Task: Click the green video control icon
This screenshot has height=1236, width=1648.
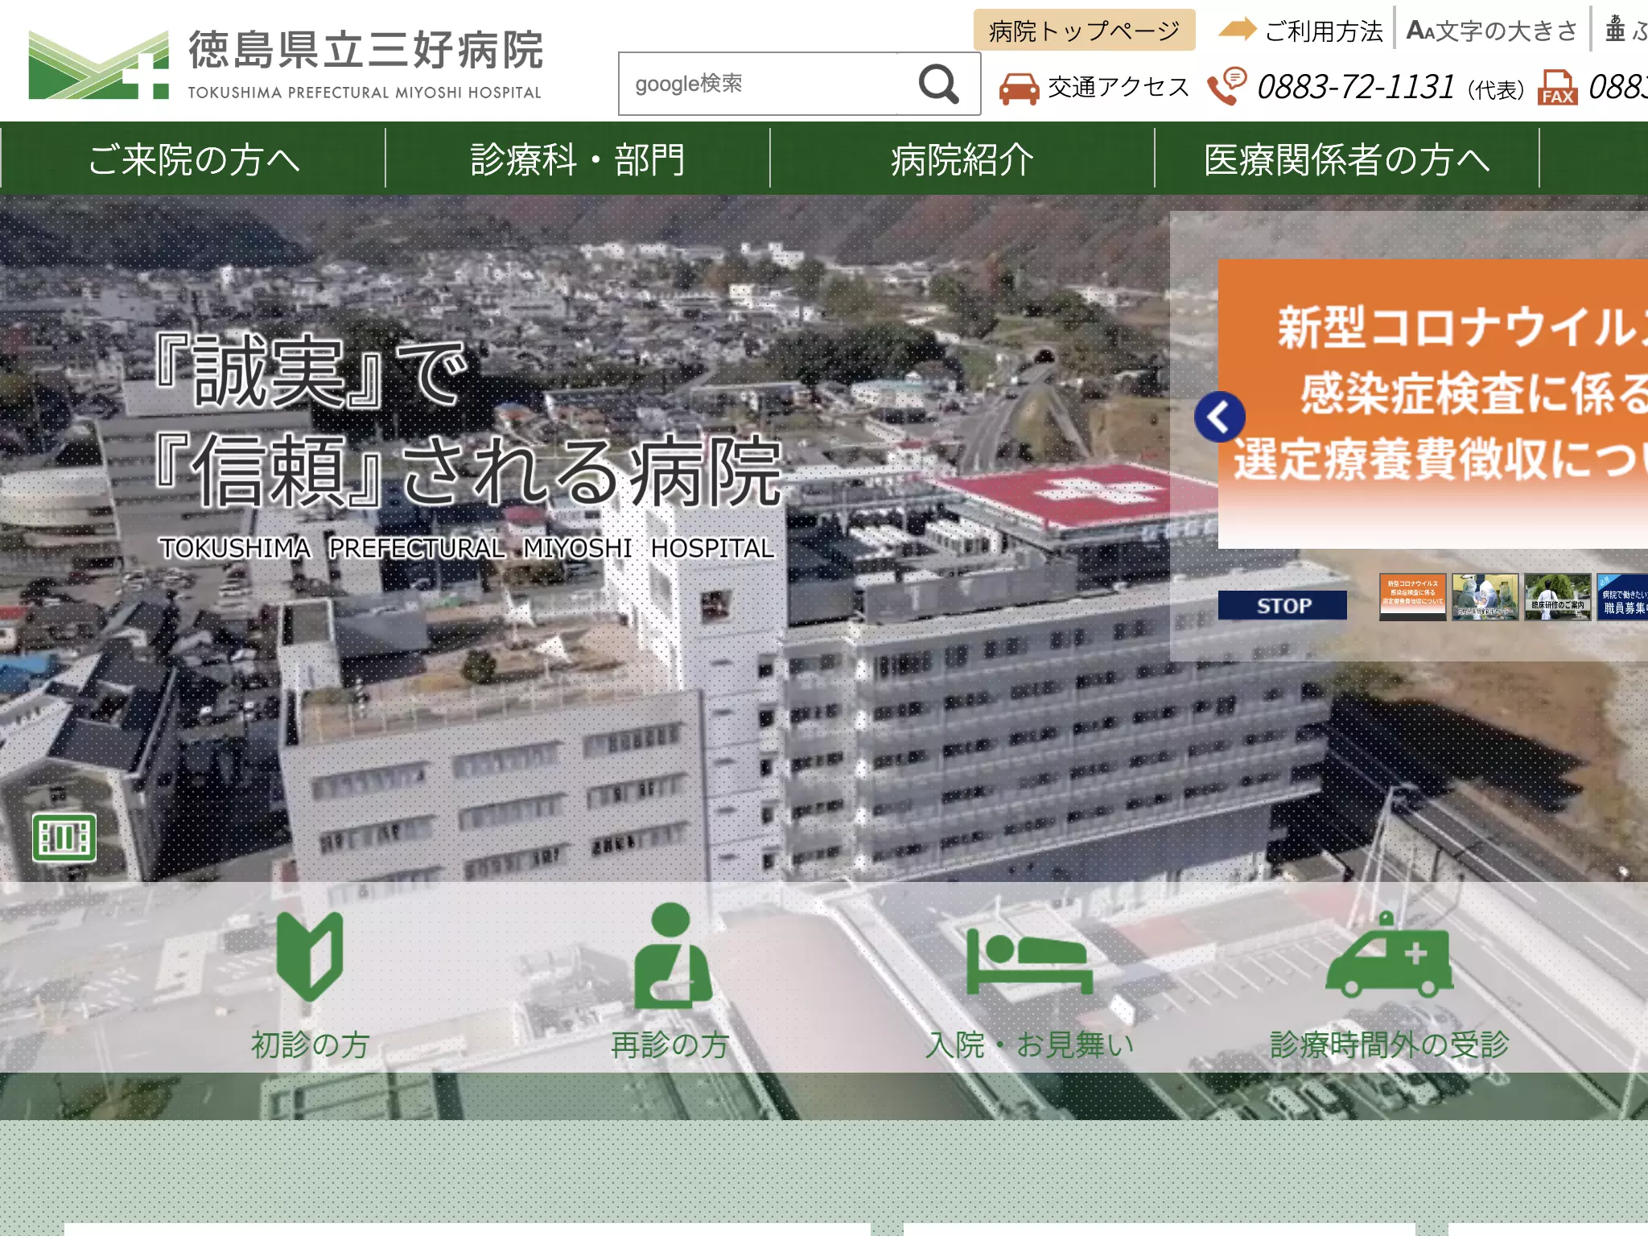Action: coord(64,838)
